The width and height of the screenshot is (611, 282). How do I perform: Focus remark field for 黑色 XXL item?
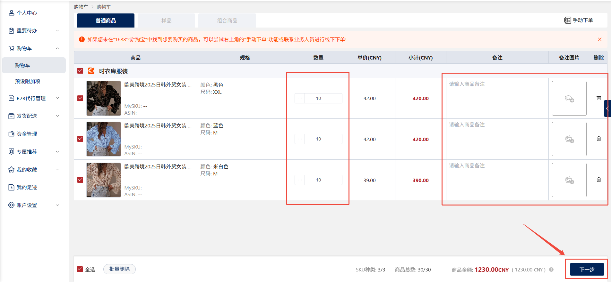(497, 98)
